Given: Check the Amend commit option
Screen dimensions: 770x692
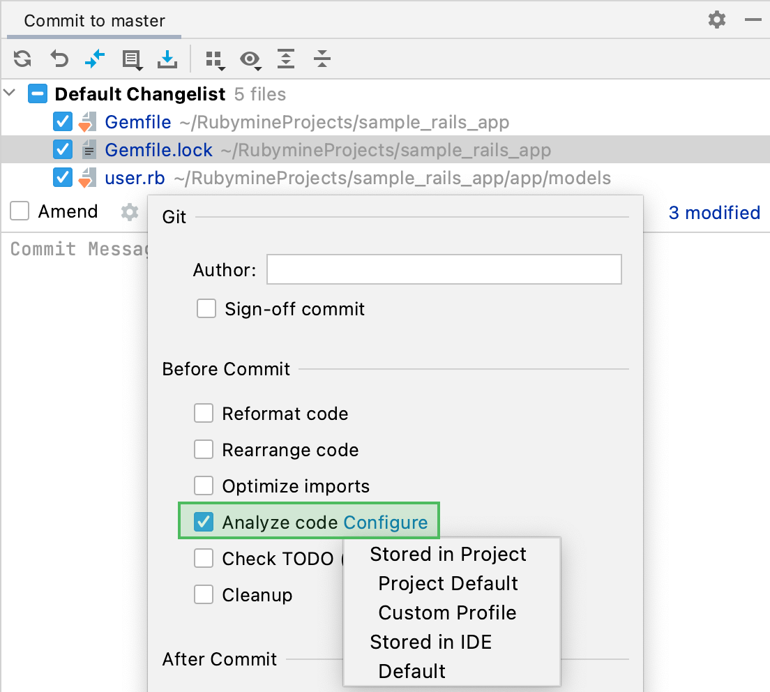Looking at the screenshot, I should (x=20, y=211).
